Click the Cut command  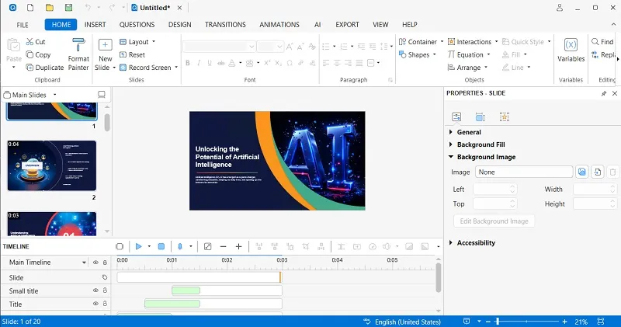pos(36,42)
